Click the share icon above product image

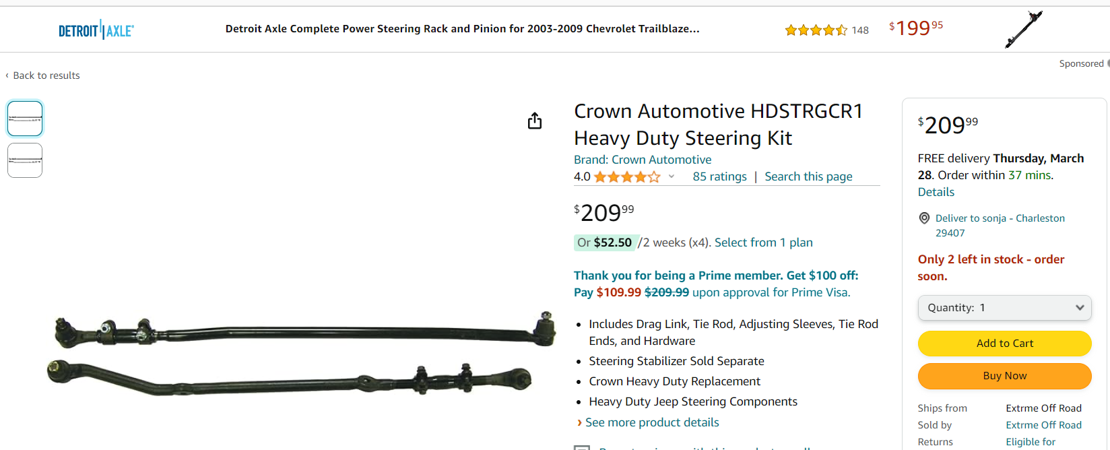[535, 121]
